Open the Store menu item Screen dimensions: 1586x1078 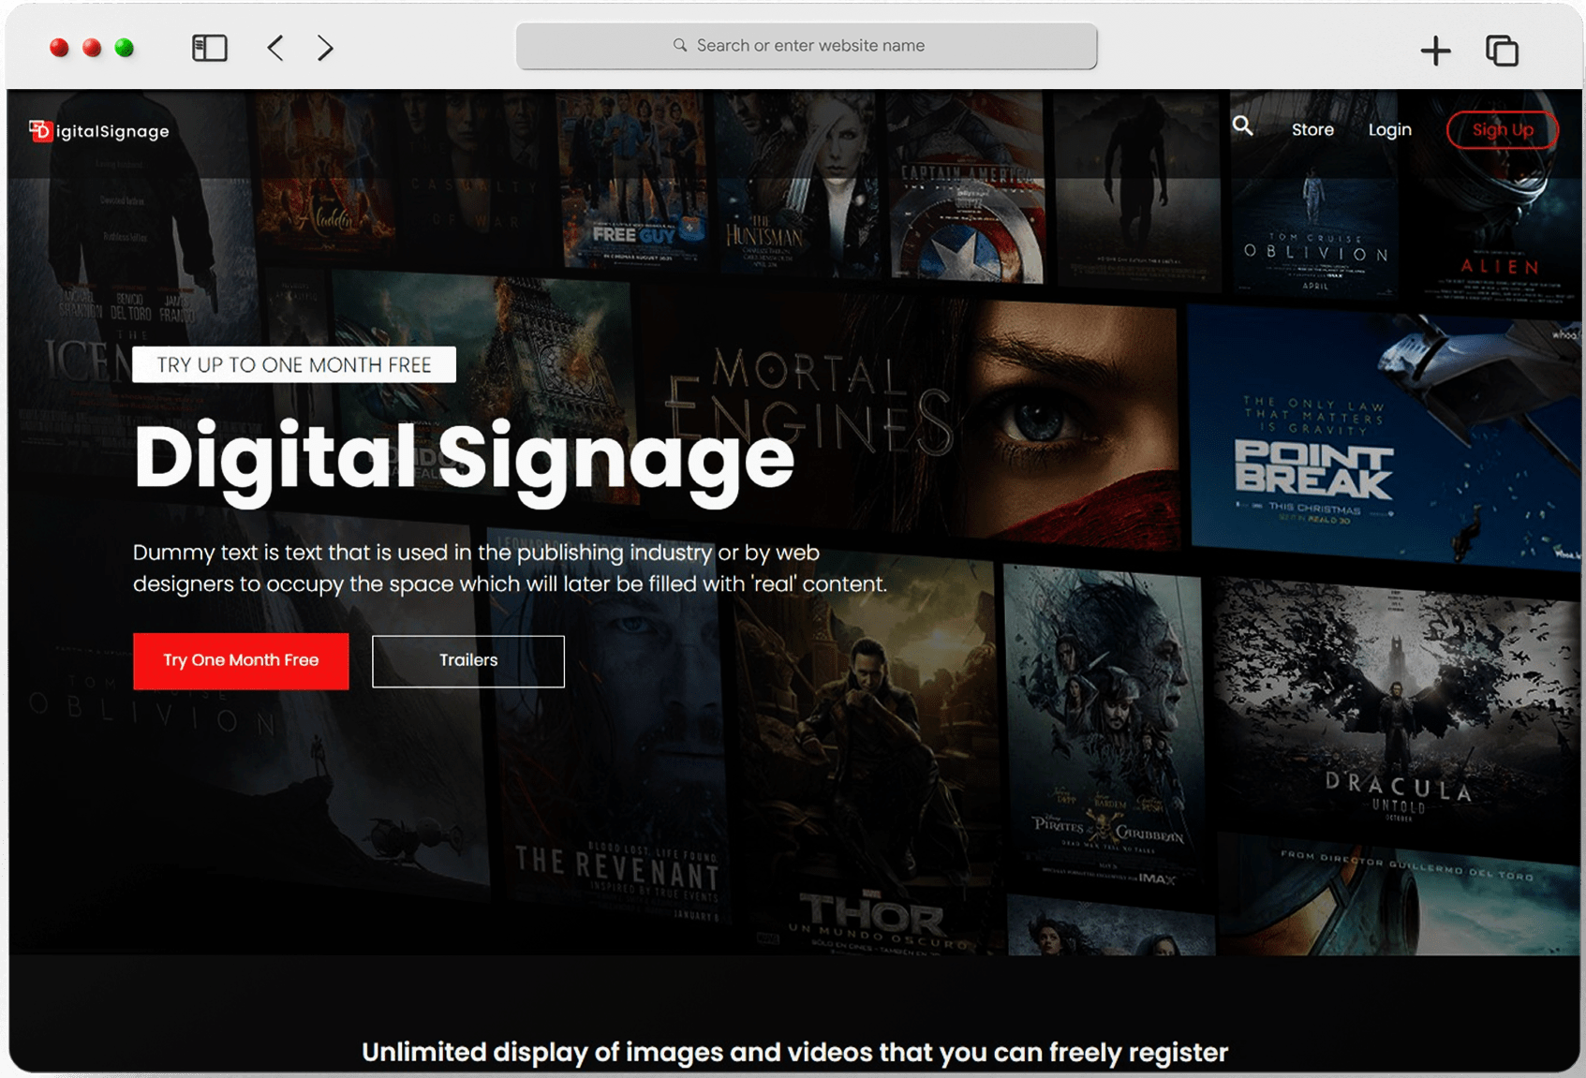(1312, 130)
